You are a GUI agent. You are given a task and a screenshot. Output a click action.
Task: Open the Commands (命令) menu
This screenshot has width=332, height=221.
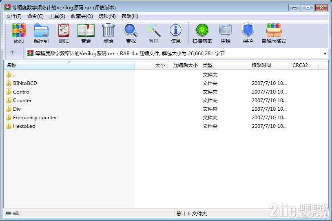coord(35,16)
